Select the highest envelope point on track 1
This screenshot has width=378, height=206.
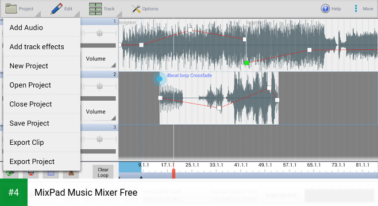click(x=190, y=30)
